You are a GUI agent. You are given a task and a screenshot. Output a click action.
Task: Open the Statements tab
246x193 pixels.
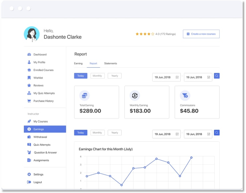click(111, 63)
